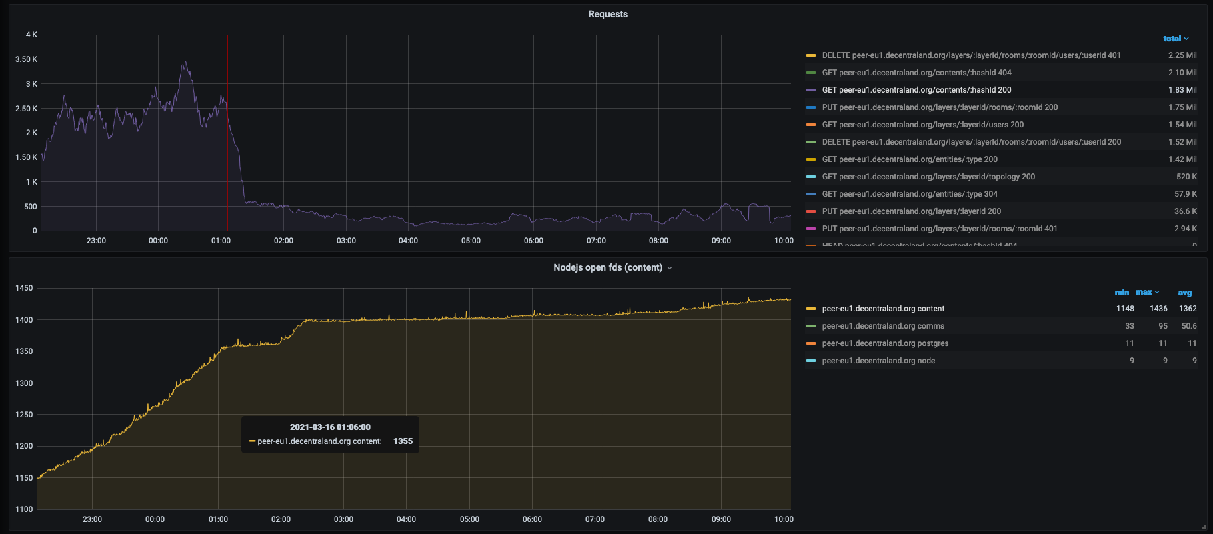Image resolution: width=1213 pixels, height=534 pixels.
Task: Sort legend by the min column header
Action: pyautogui.click(x=1122, y=293)
